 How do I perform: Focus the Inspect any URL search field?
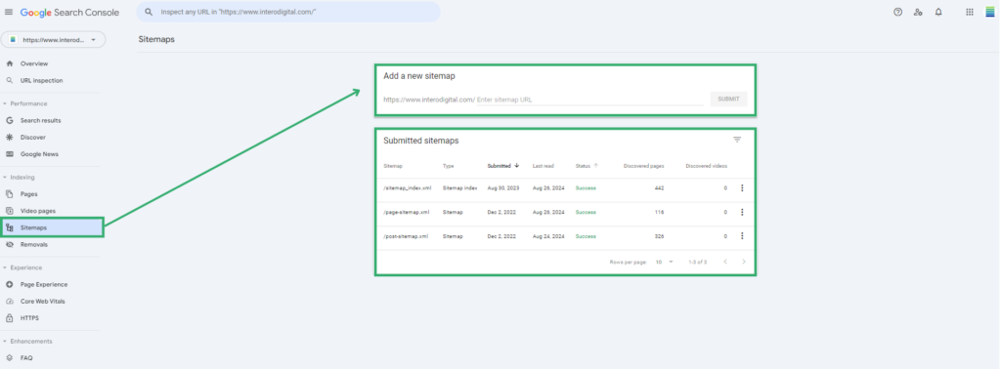click(288, 12)
